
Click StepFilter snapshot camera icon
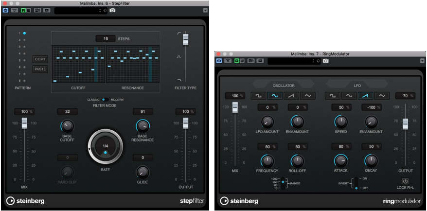point(112,10)
